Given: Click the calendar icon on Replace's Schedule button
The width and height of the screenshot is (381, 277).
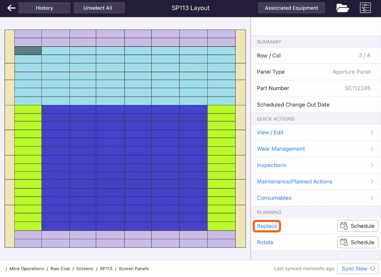Looking at the screenshot, I should point(344,226).
